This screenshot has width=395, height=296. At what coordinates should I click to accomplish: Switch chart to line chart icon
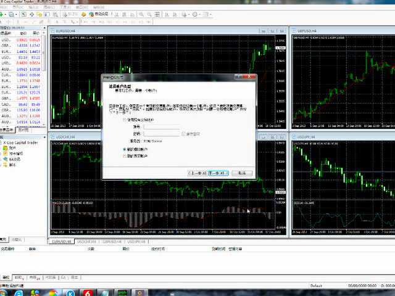[x=132, y=15]
